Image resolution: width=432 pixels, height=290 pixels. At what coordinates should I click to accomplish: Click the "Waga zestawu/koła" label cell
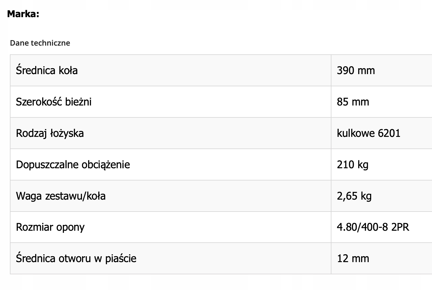[x=60, y=196]
